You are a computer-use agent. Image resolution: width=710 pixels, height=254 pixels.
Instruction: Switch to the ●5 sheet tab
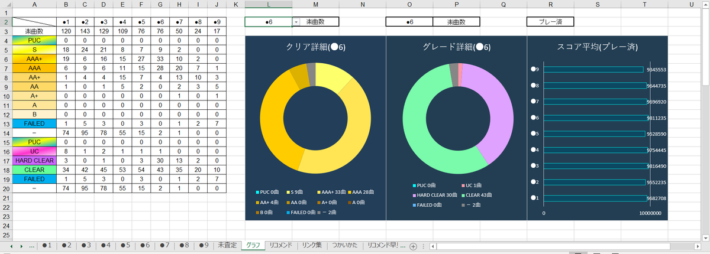pos(125,246)
